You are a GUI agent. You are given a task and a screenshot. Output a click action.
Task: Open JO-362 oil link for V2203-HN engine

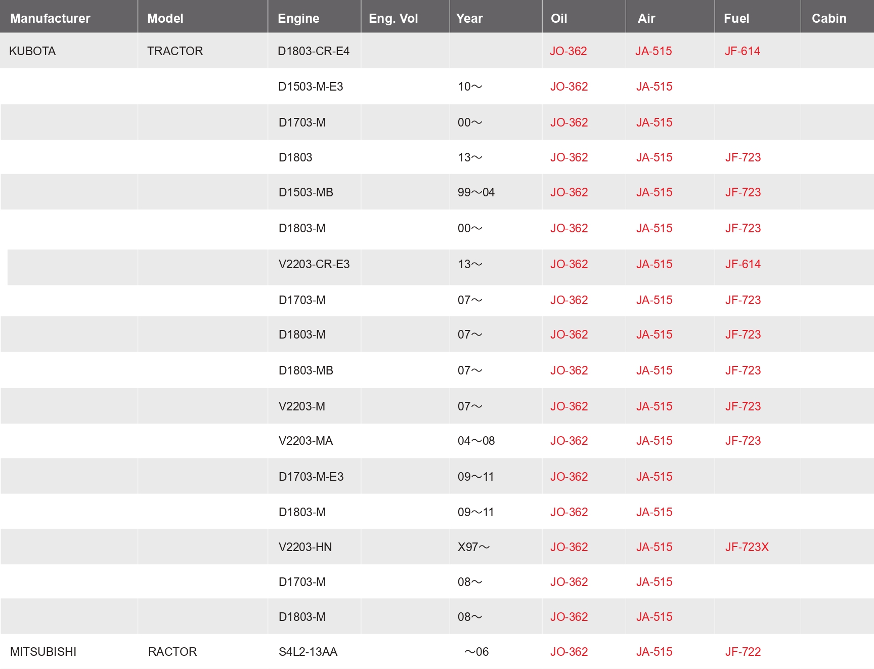[569, 547]
